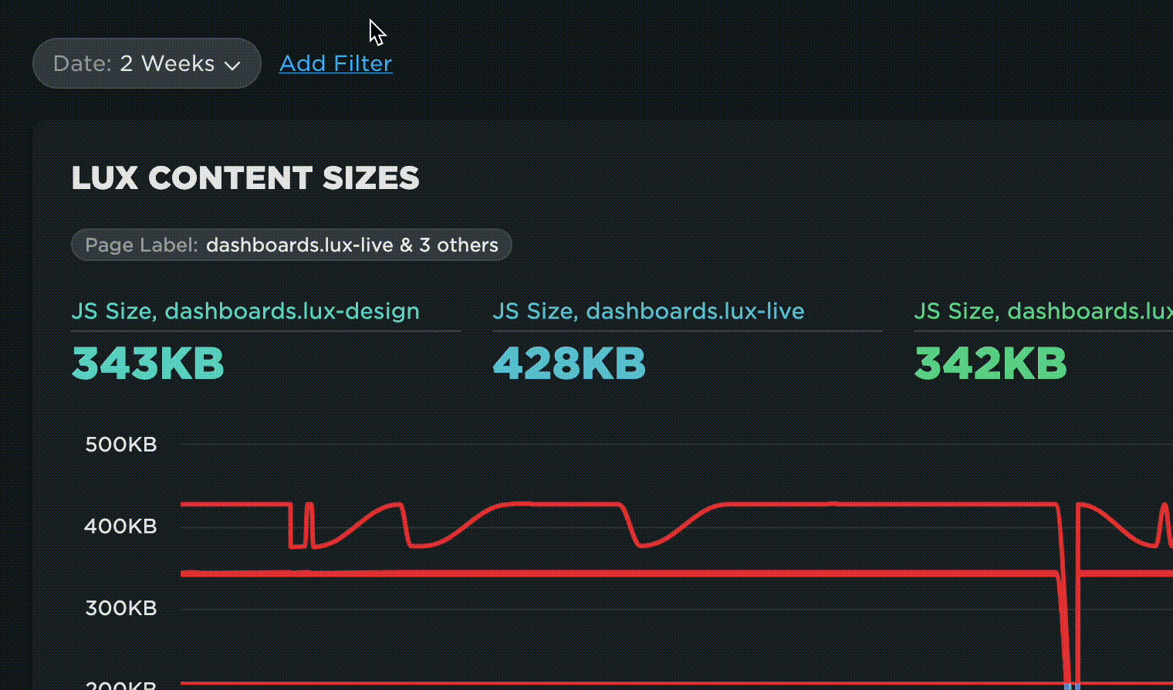The height and width of the screenshot is (690, 1173).
Task: Click the Add Filter link
Action: 336,63
